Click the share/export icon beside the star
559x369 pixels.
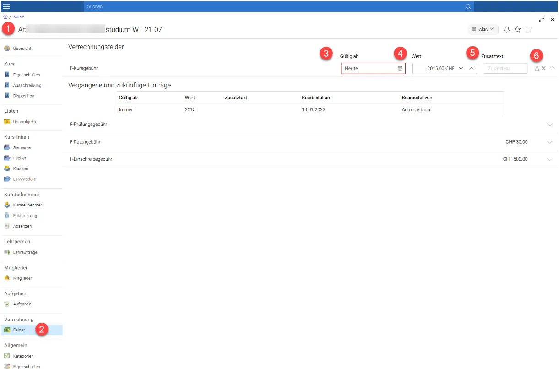click(x=529, y=29)
